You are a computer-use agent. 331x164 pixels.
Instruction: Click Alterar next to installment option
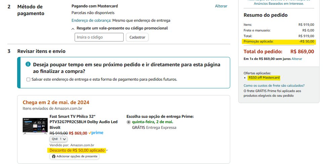point(297,59)
